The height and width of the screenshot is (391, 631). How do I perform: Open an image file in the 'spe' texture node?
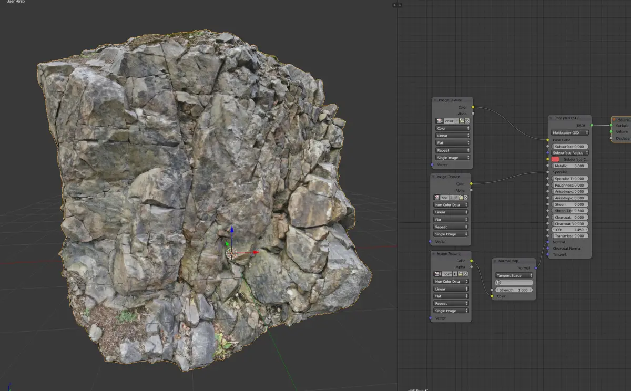click(461, 198)
